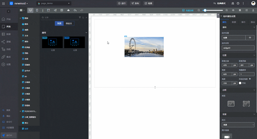Viewport: 257px width, 139px height.
Task: Open the background style dropdown
Action: 238,125
